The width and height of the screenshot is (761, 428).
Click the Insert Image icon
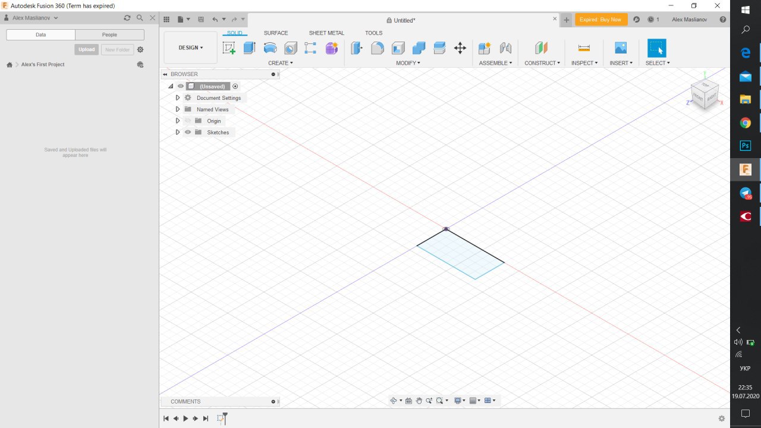621,48
